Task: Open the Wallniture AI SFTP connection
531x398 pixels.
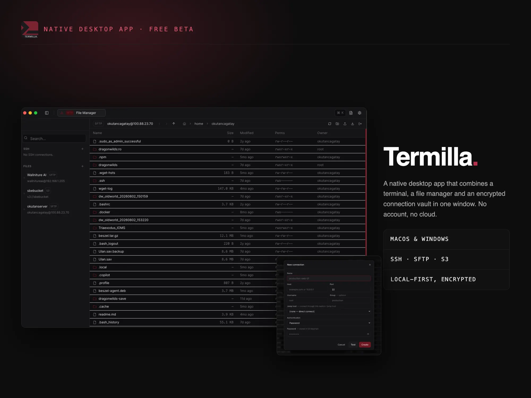Action: (x=54, y=178)
